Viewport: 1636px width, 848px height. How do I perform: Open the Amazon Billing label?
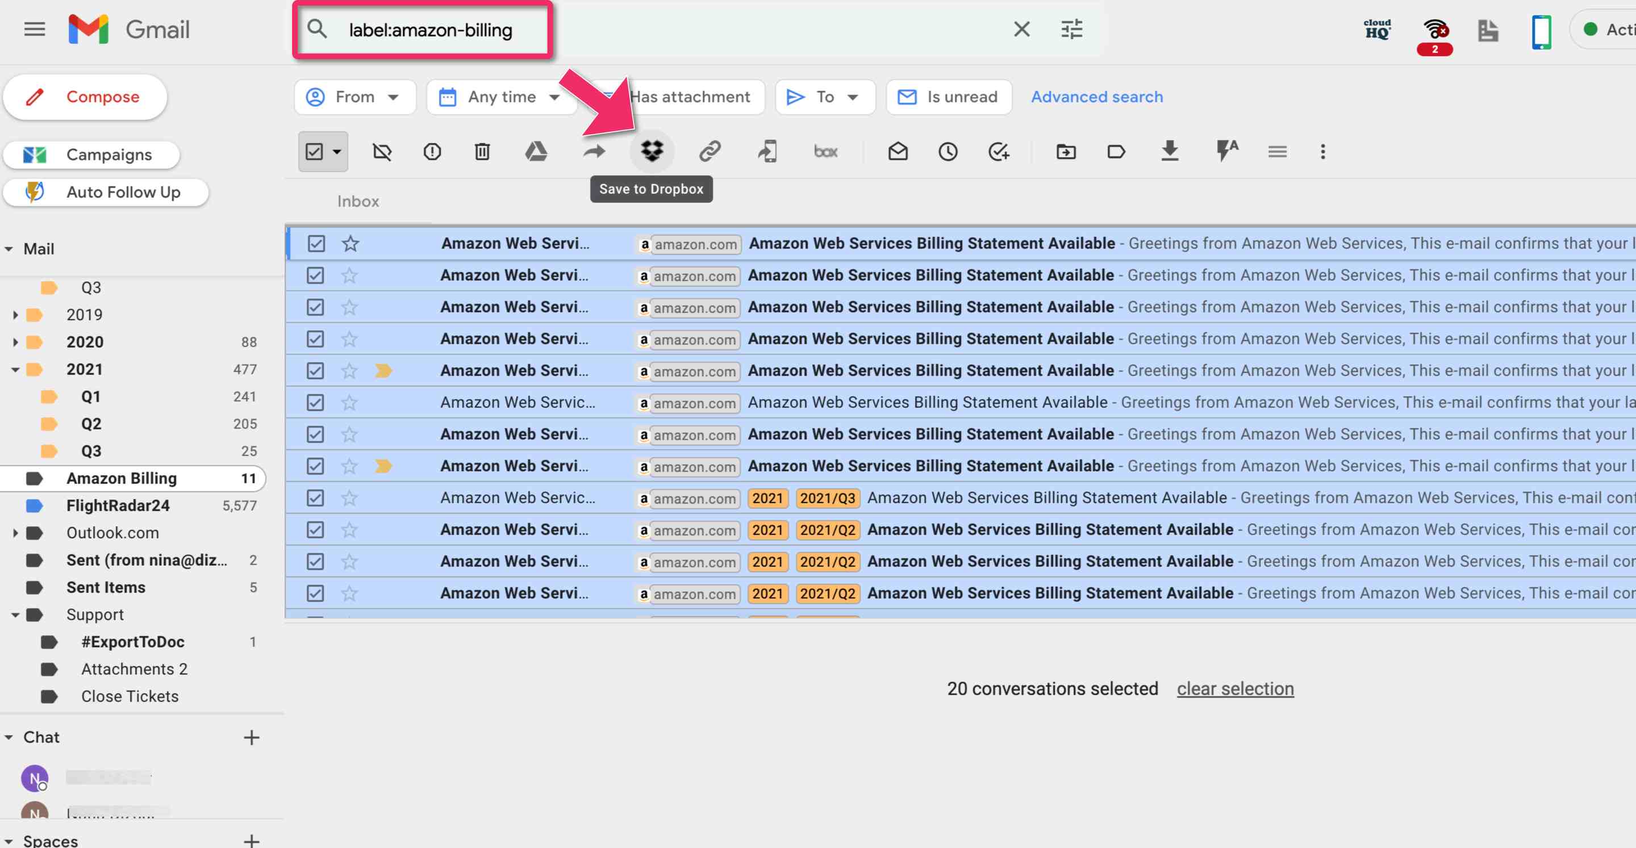tap(132, 478)
